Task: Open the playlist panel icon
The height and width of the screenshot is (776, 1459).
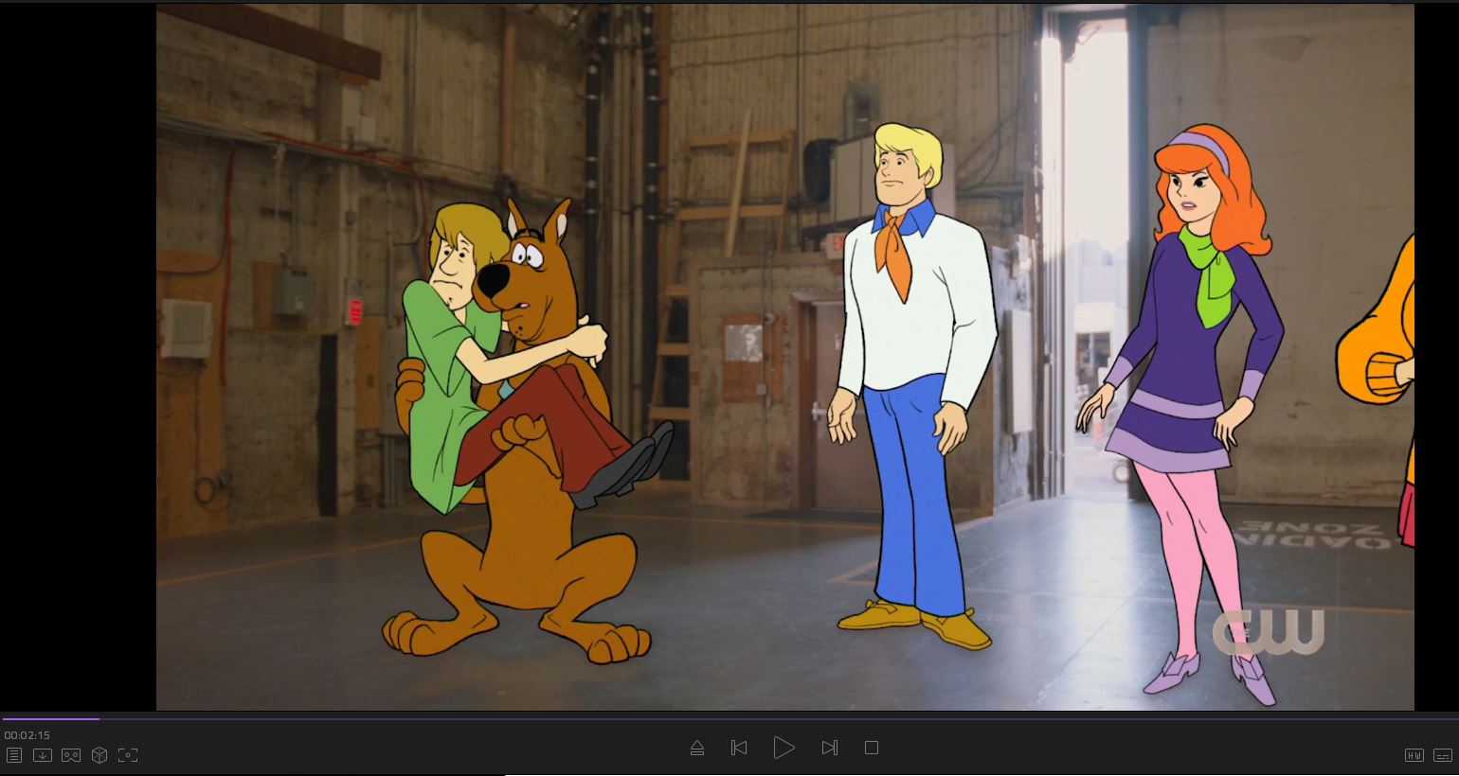Action: coord(14,755)
